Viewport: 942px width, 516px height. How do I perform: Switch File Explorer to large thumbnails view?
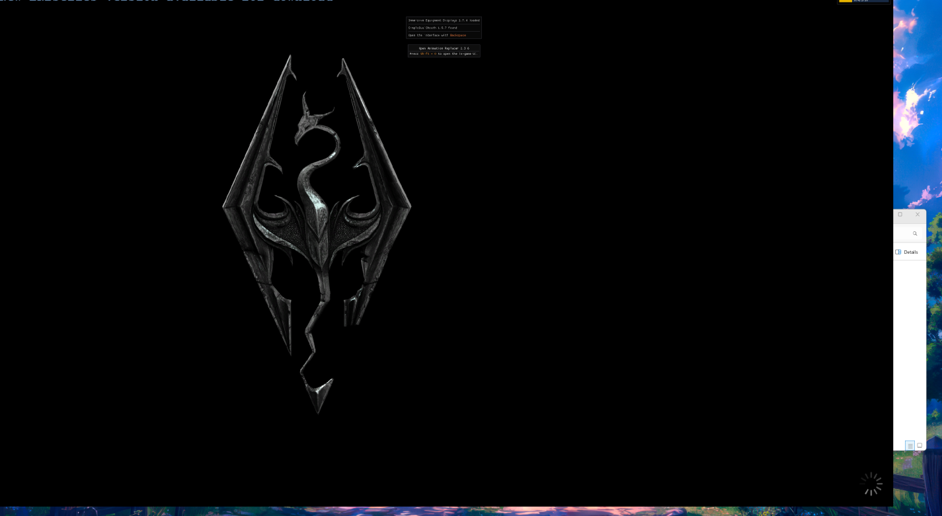pos(920,446)
